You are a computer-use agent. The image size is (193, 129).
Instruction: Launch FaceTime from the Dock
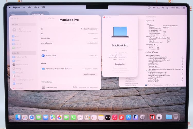pyautogui.click(x=66, y=117)
